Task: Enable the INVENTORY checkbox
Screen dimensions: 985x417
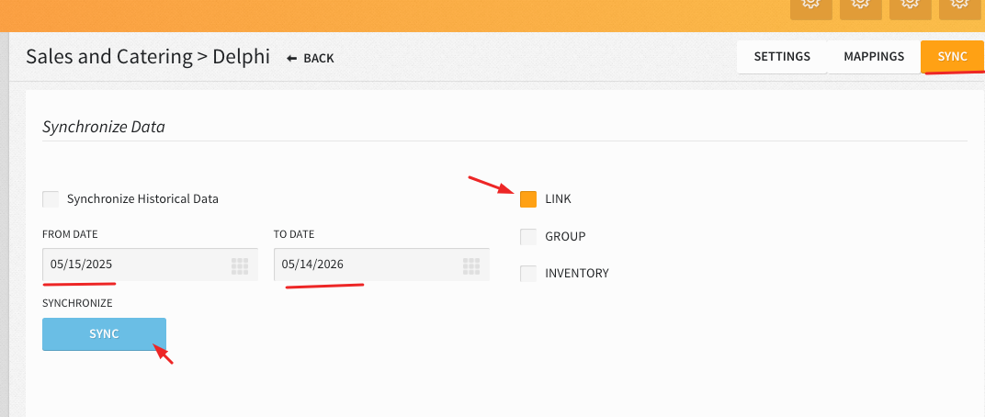Action: point(528,274)
